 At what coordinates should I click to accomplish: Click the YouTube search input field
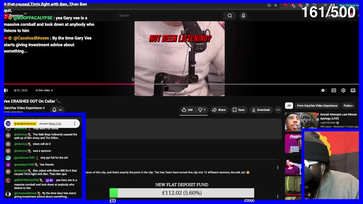pyautogui.click(x=170, y=16)
